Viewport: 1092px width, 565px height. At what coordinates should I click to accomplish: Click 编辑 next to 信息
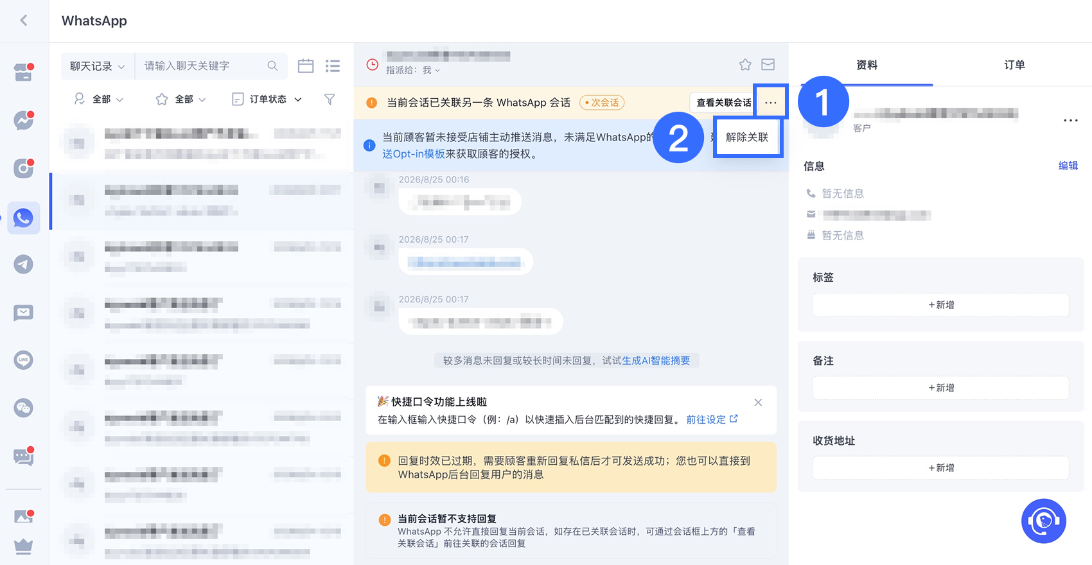1068,166
